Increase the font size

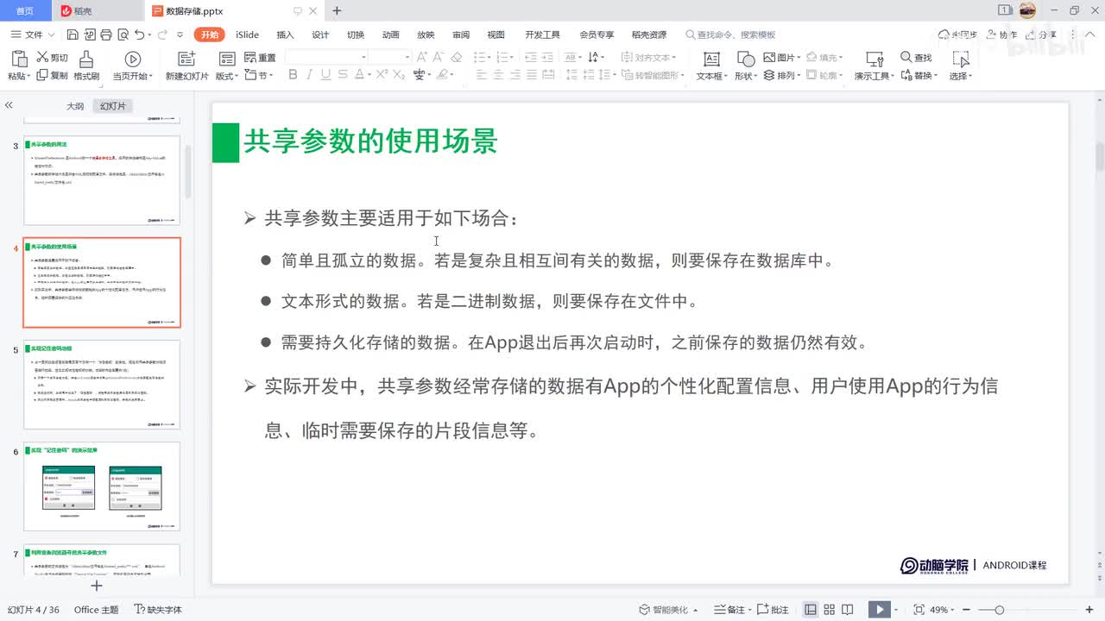(x=422, y=58)
